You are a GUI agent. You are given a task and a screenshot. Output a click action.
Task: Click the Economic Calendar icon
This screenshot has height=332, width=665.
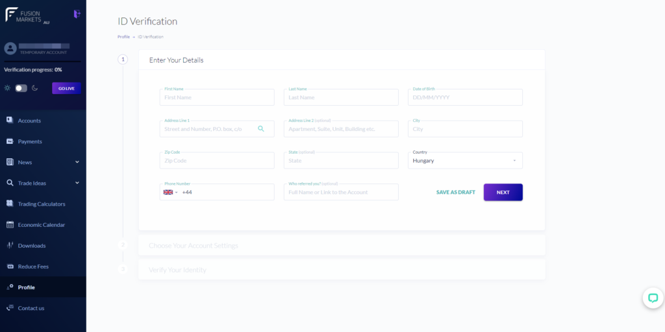(10, 224)
